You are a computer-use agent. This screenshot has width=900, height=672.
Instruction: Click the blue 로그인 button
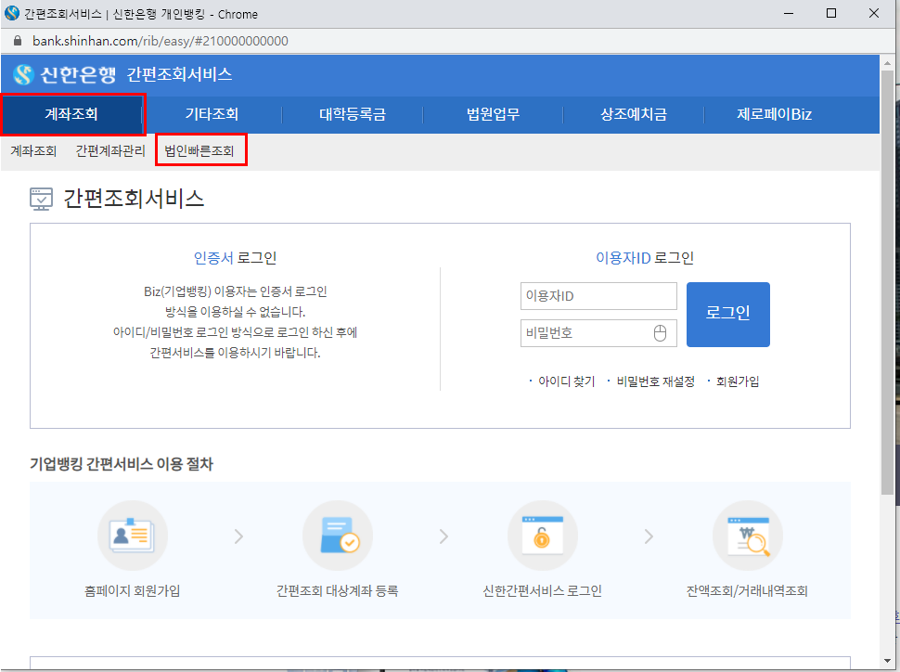coord(727,314)
